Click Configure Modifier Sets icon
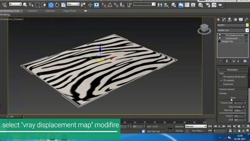The width and height of the screenshot is (250, 141). pos(245,61)
